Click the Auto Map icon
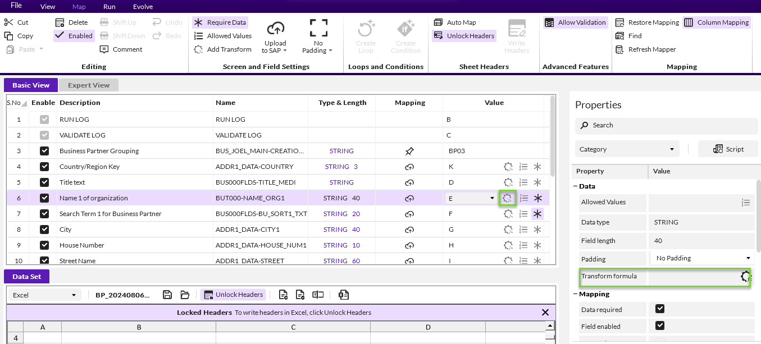Viewport: 761px width, 344px height. coord(439,22)
